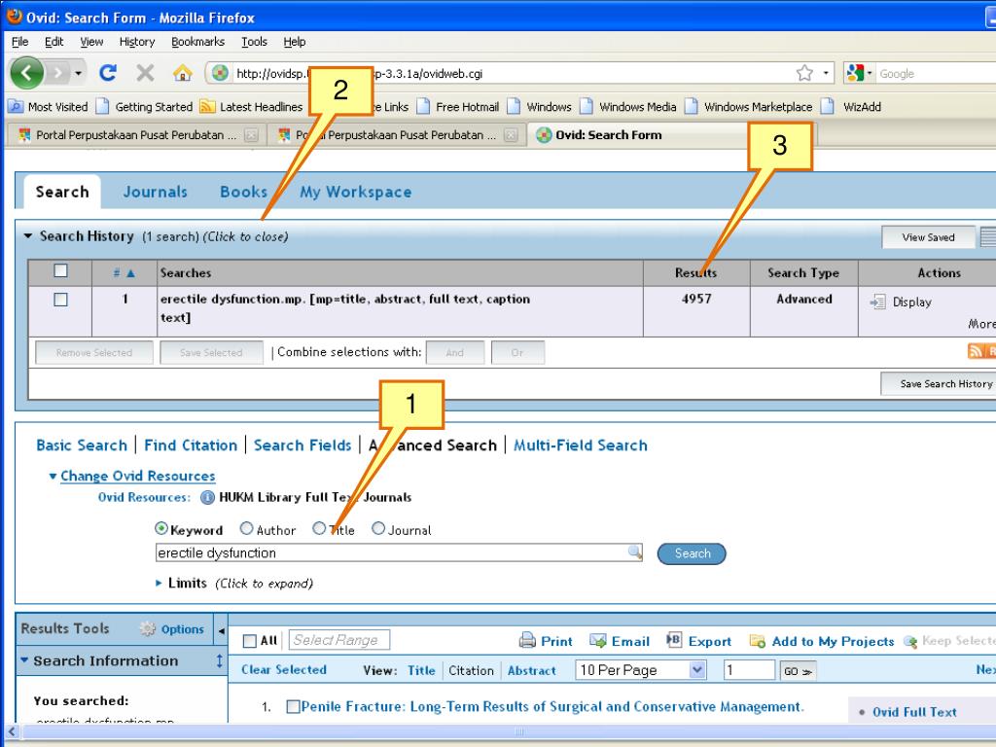Open the Multi-Field Search link
Image resolution: width=996 pixels, height=747 pixels.
(x=580, y=445)
